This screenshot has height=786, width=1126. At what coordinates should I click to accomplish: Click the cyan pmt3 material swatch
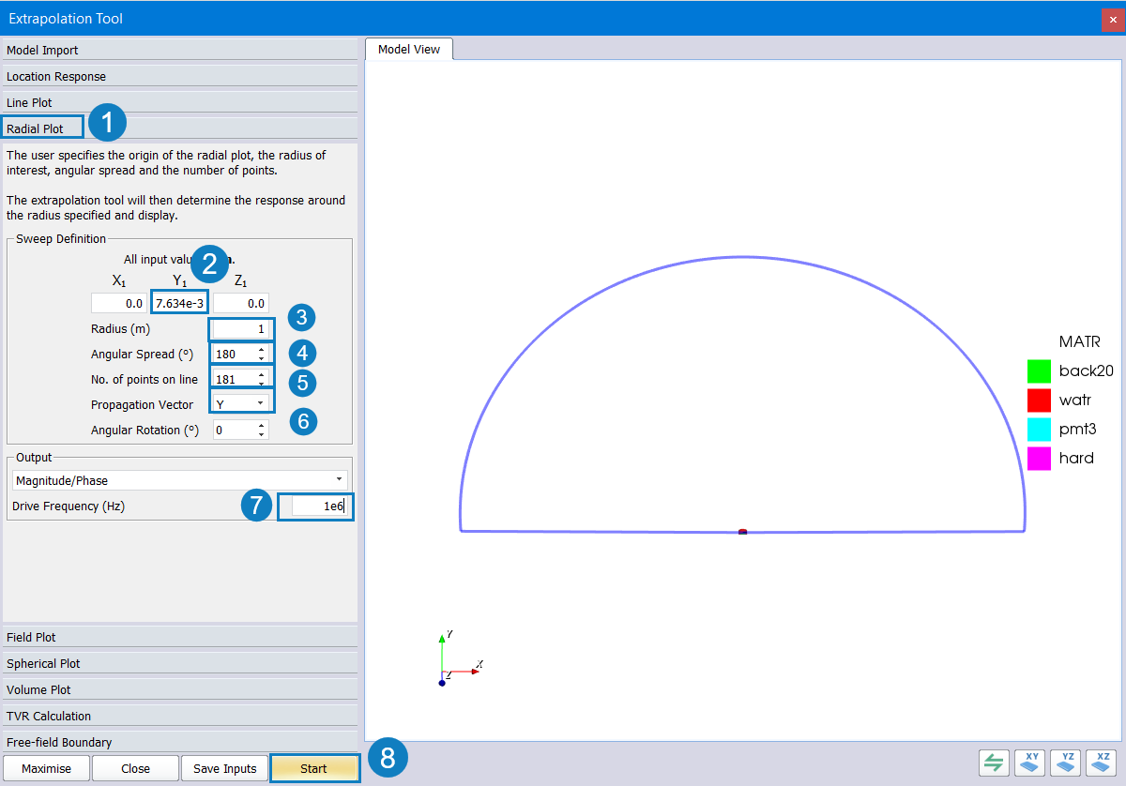(1039, 430)
